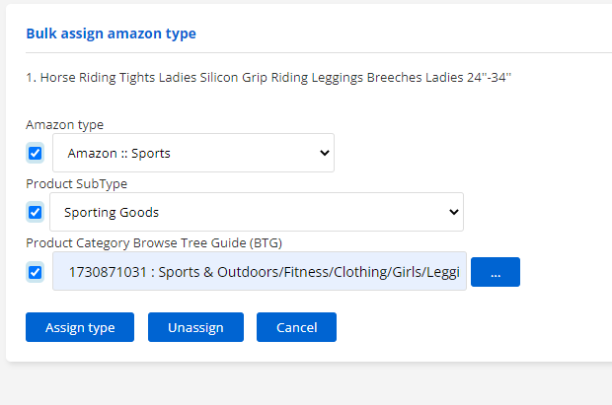
Task: Toggle the Product SubType checkbox
Action: [36, 212]
